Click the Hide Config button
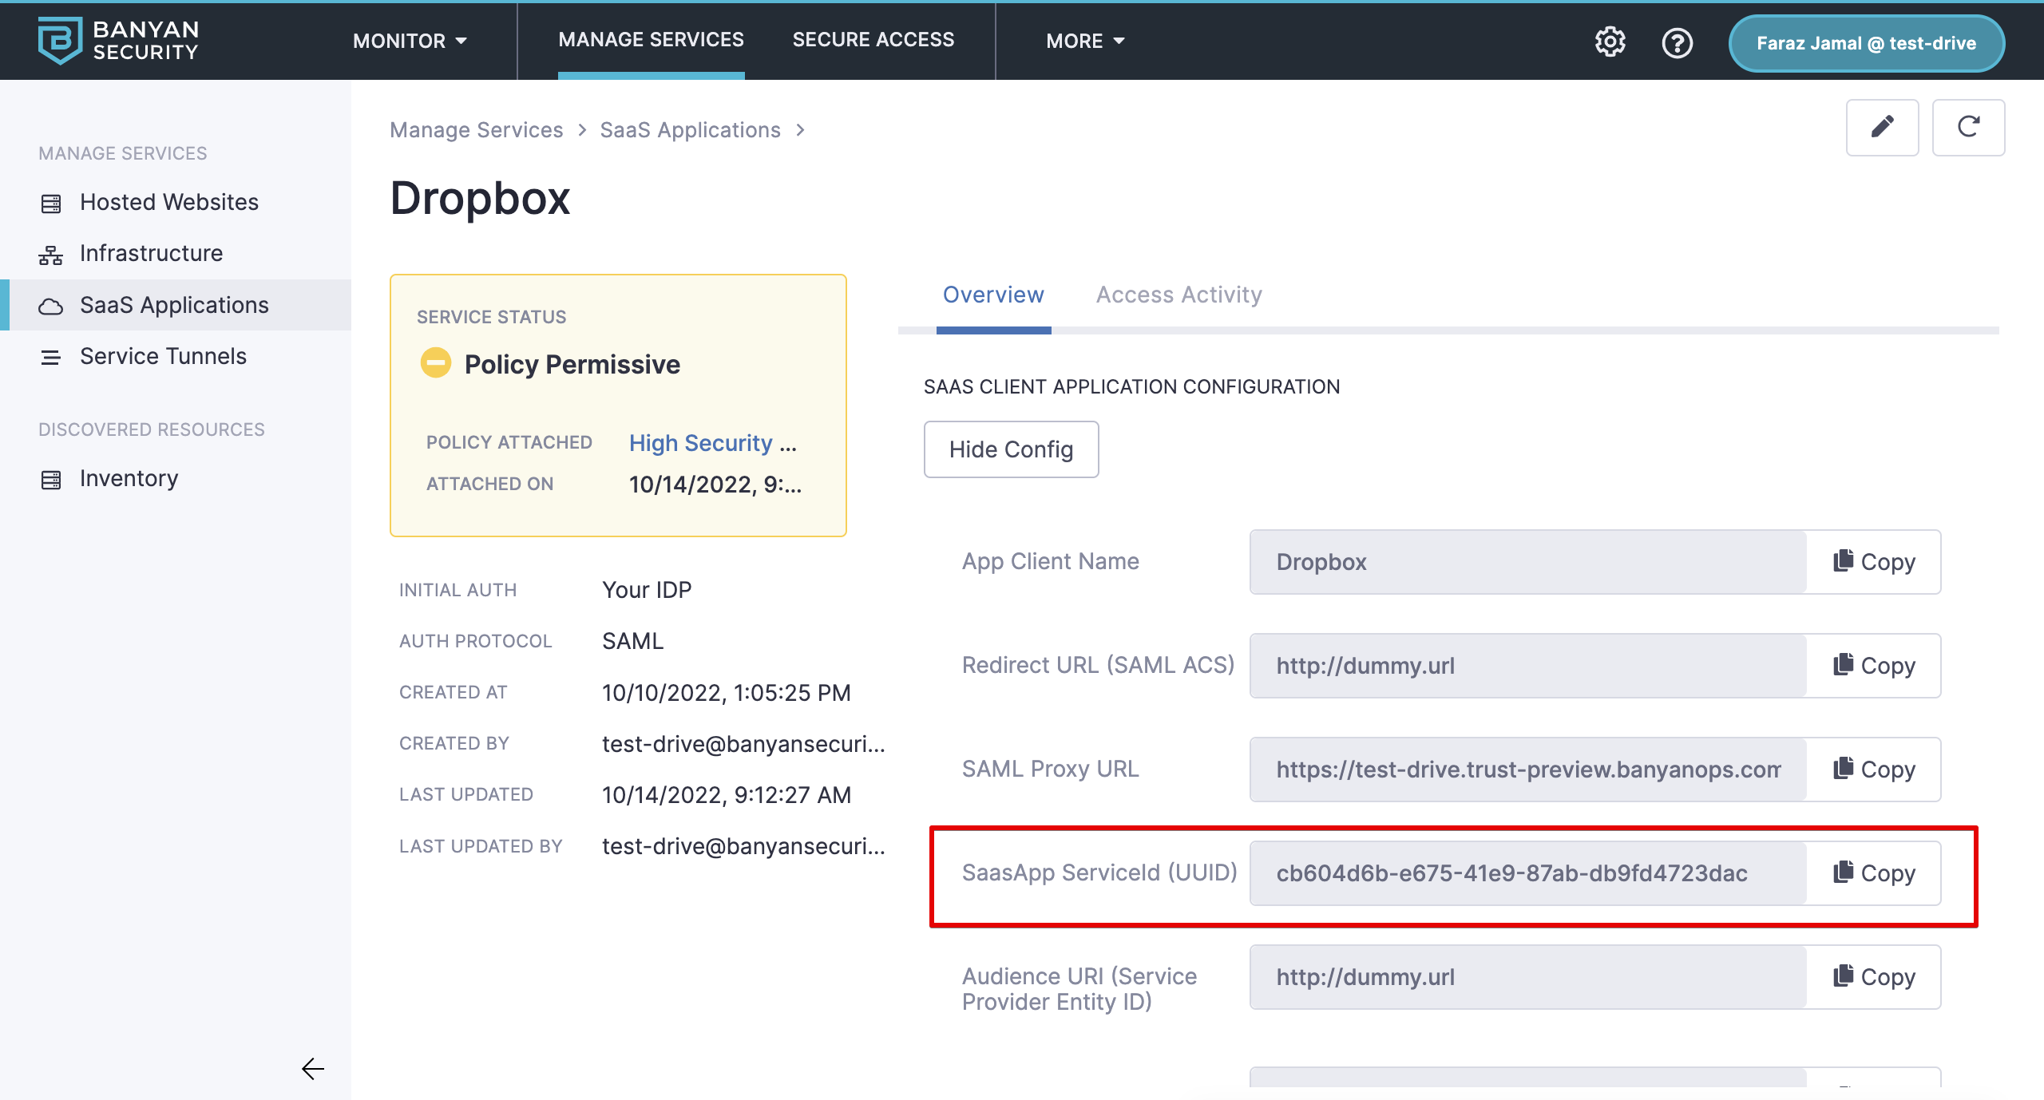The image size is (2044, 1100). [x=1011, y=449]
